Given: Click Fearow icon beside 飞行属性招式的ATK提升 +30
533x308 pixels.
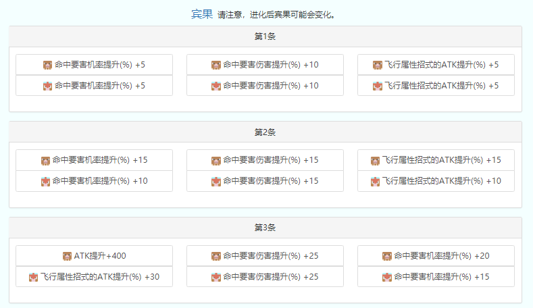Looking at the screenshot, I should click(33, 277).
